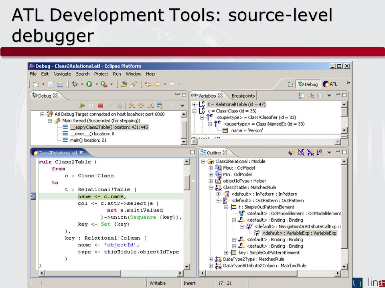Expand Mout : OclModel in Outline
The height and width of the screenshot is (288, 385).
coord(211,168)
